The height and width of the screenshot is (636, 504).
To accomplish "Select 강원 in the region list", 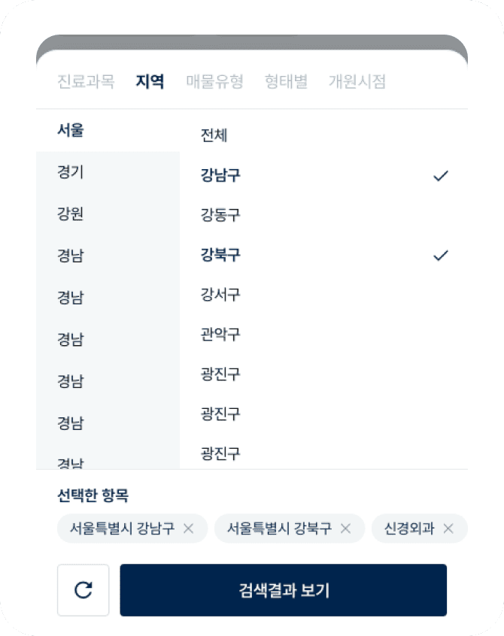I will point(71,214).
